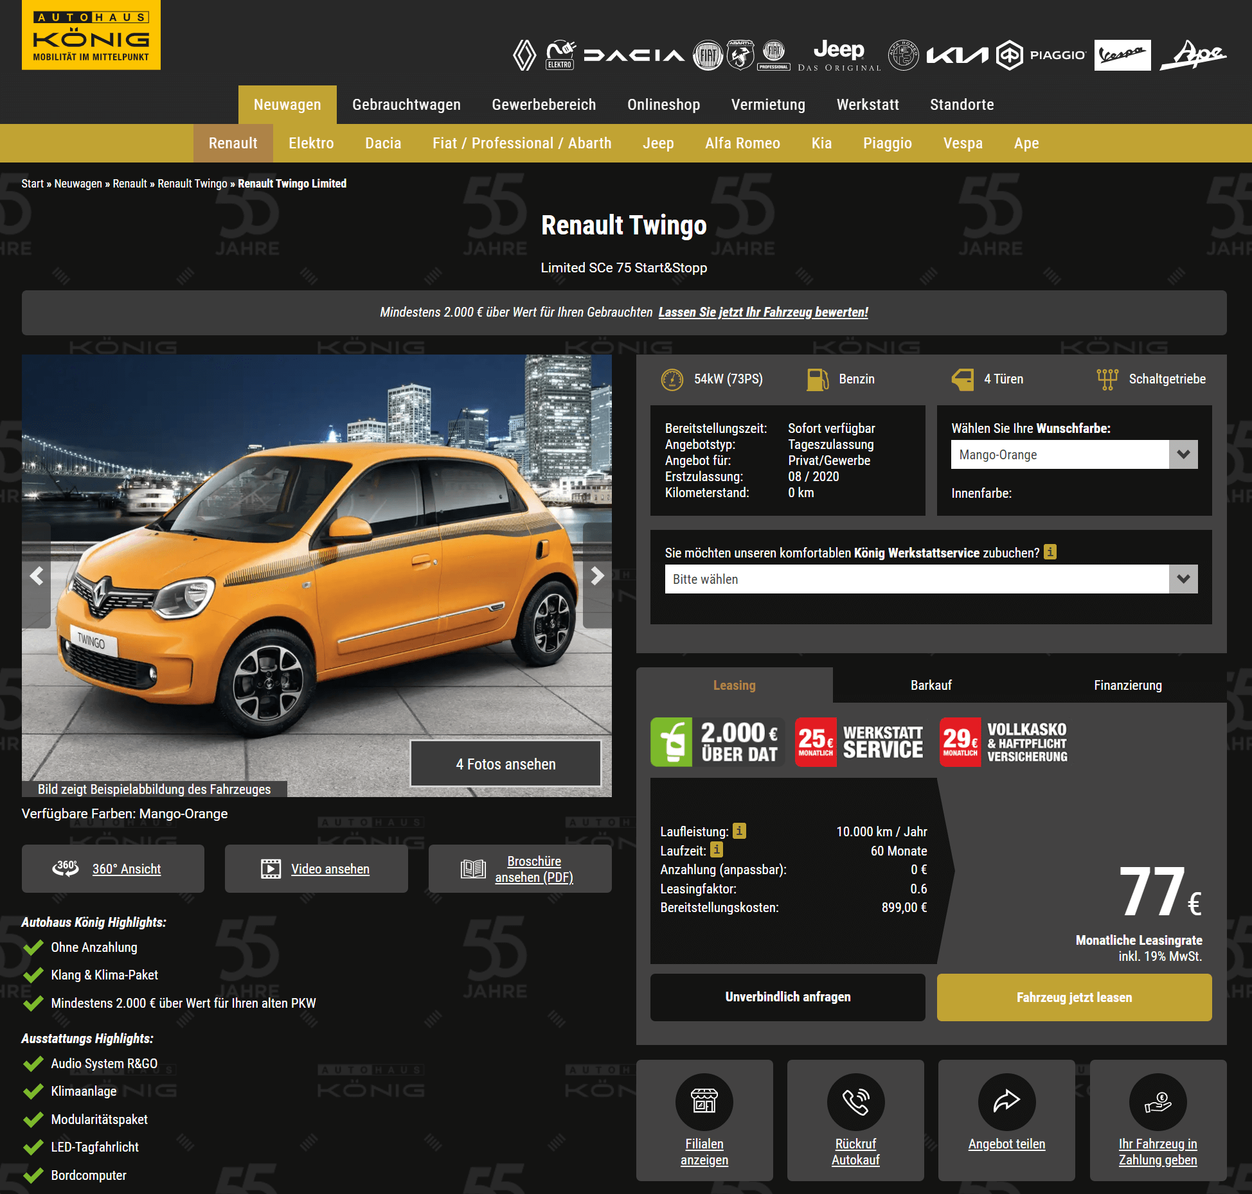
Task: Click the Ape brand logo
Action: [x=1193, y=55]
